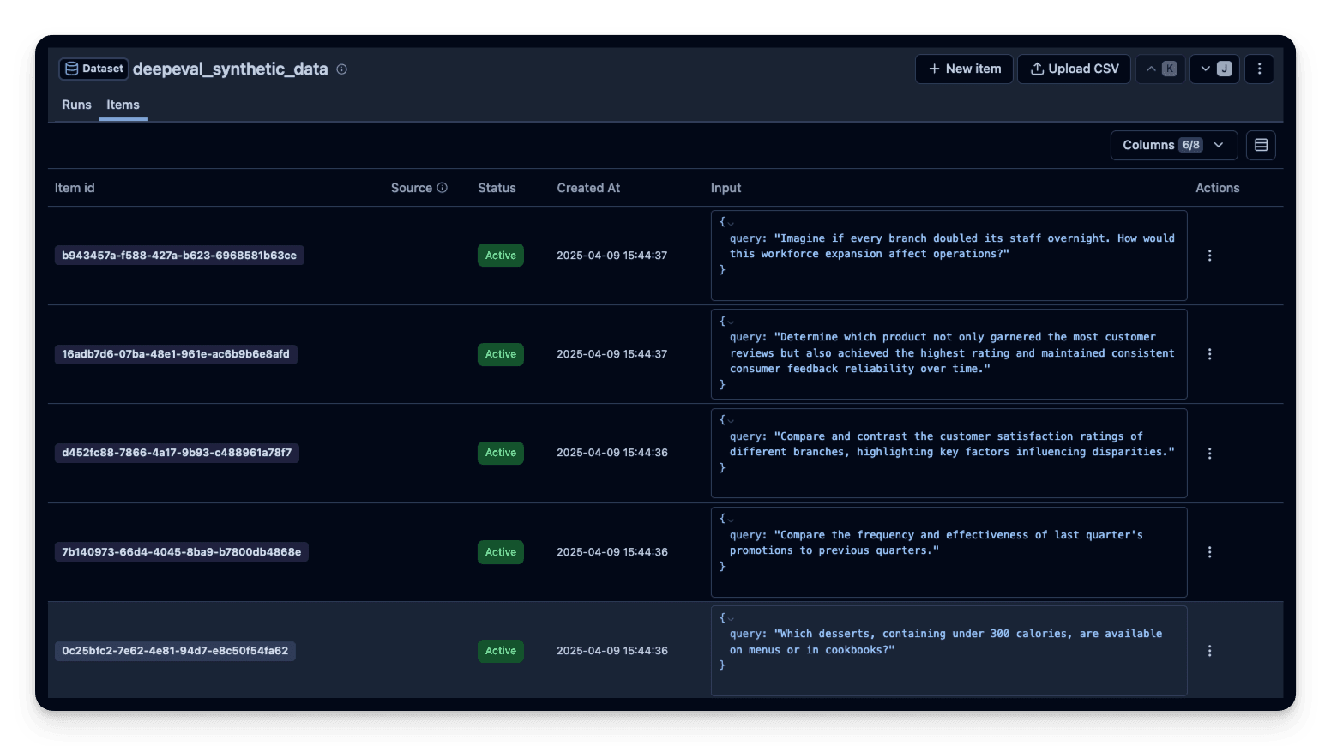This screenshot has height=746, width=1331.
Task: Click the row height layout icon beside Columns
Action: pos(1261,145)
